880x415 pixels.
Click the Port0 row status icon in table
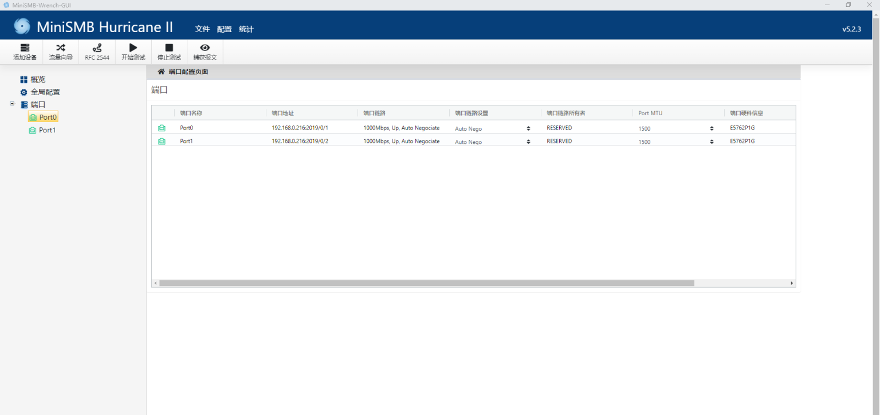tap(162, 128)
